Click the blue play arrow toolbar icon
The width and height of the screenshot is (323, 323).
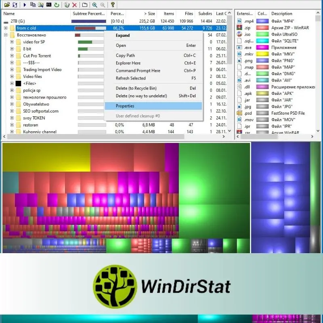25,5
